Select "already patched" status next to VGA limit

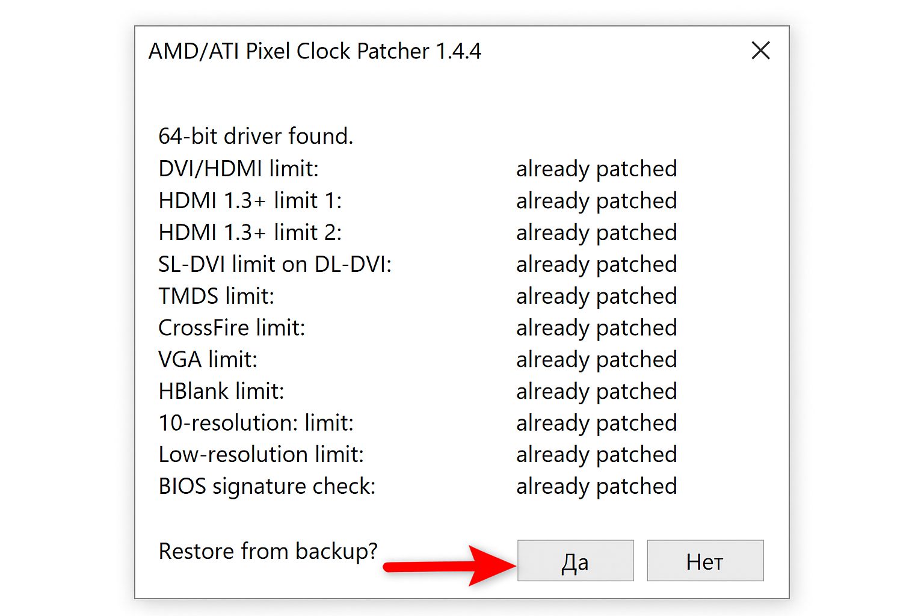[596, 360]
